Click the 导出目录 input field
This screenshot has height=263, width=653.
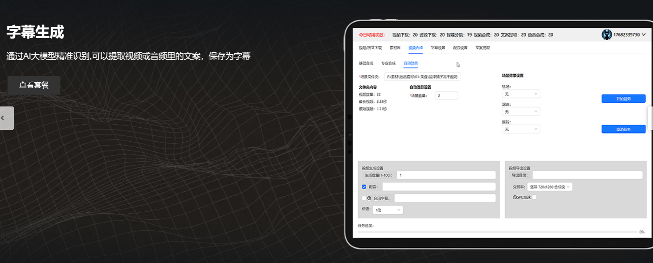587,175
